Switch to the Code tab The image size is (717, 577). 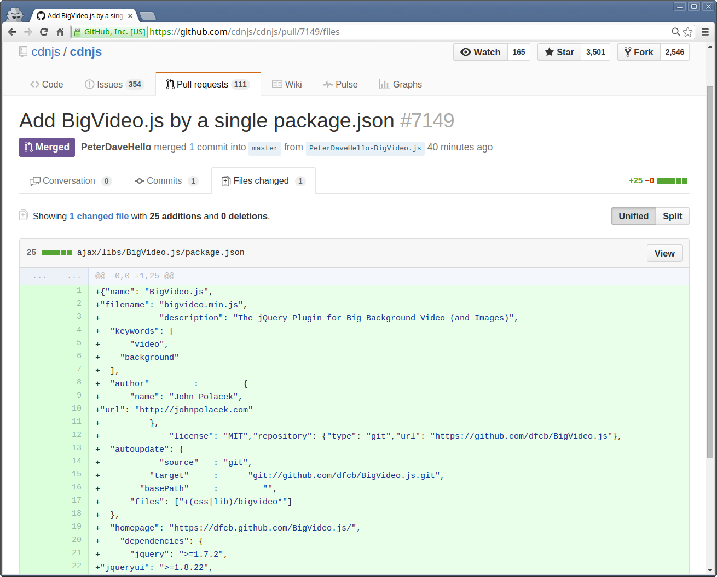(47, 84)
